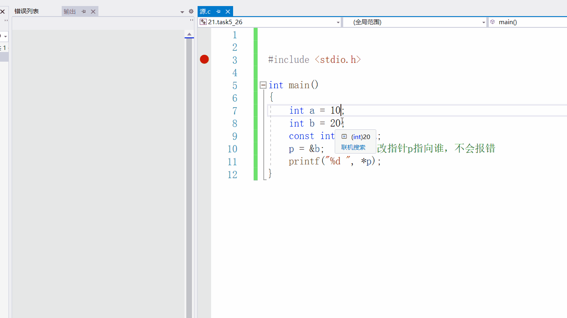567x318 pixels.
Task: Click the red breakpoint marker on line 3
Action: pyautogui.click(x=204, y=60)
